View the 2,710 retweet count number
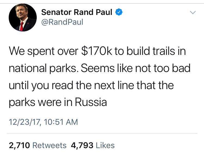This screenshot has width=204, height=156. coord(19,145)
